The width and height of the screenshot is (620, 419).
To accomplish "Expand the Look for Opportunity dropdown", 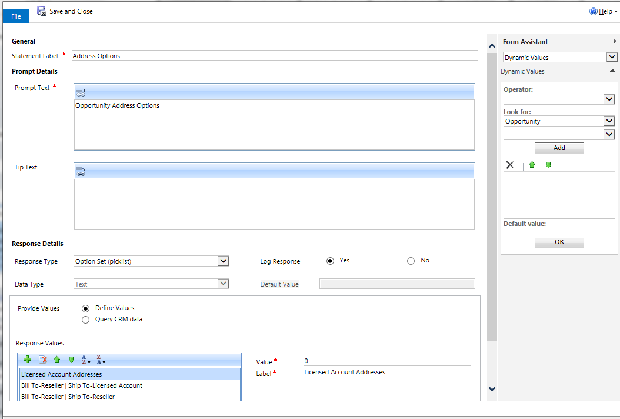I will click(x=609, y=121).
